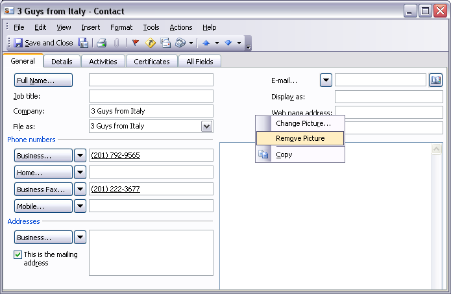Switch to the General tab
Screen dimensions: 451x294
[23, 61]
